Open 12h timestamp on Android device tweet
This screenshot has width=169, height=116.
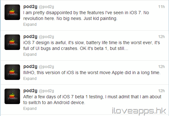pos(162,91)
